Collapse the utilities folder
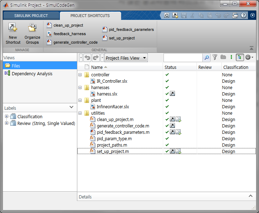The width and height of the screenshot is (259, 213). (80, 113)
